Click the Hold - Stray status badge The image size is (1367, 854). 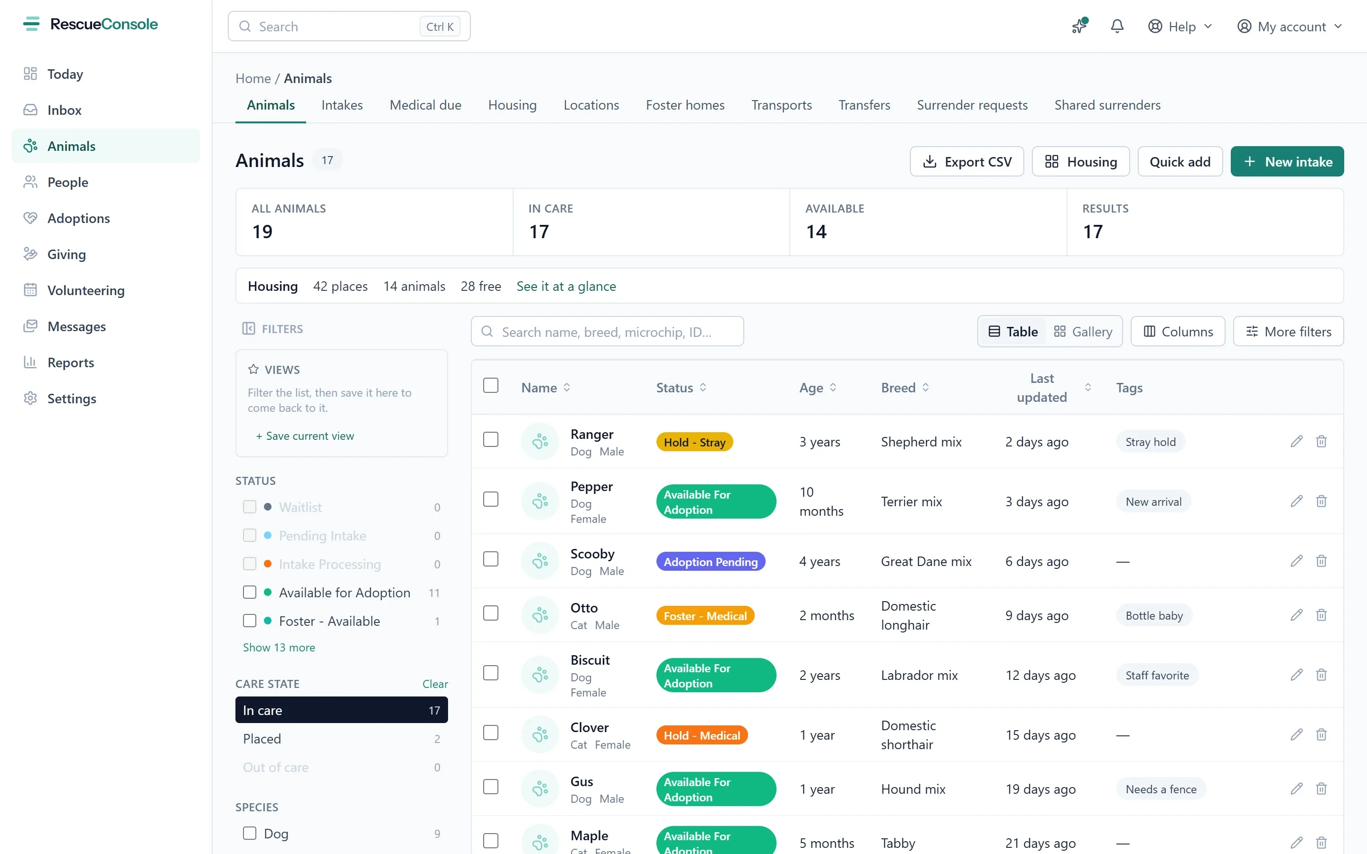[694, 442]
